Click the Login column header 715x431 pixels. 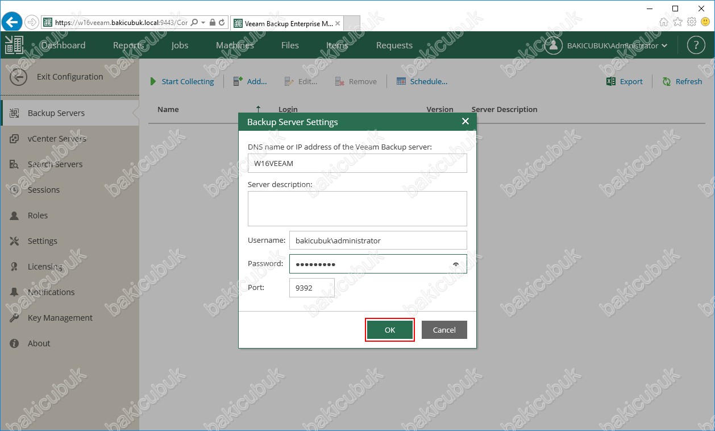click(x=288, y=109)
